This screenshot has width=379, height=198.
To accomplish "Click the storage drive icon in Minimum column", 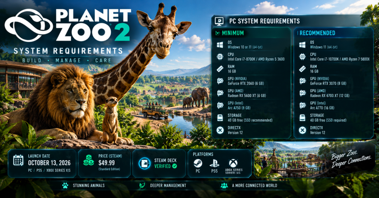I will pyautogui.click(x=220, y=118).
